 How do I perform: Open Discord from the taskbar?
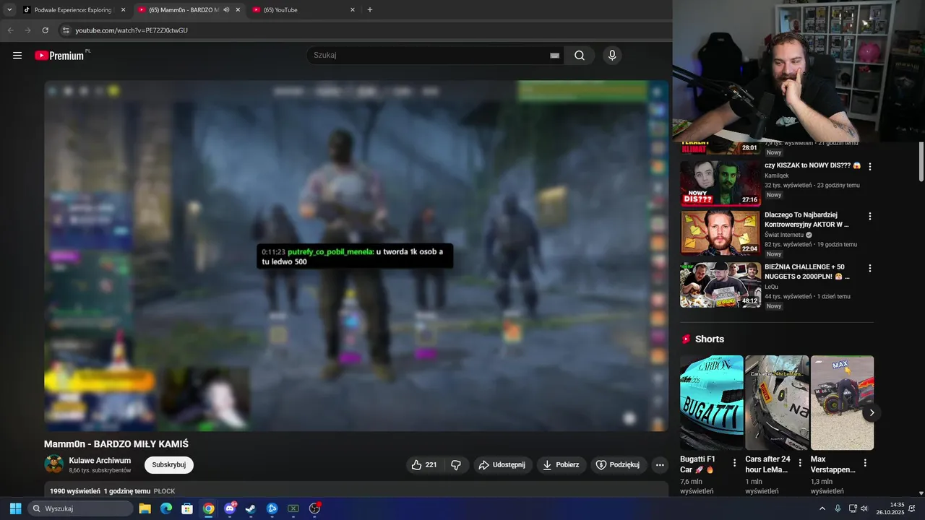tap(230, 508)
